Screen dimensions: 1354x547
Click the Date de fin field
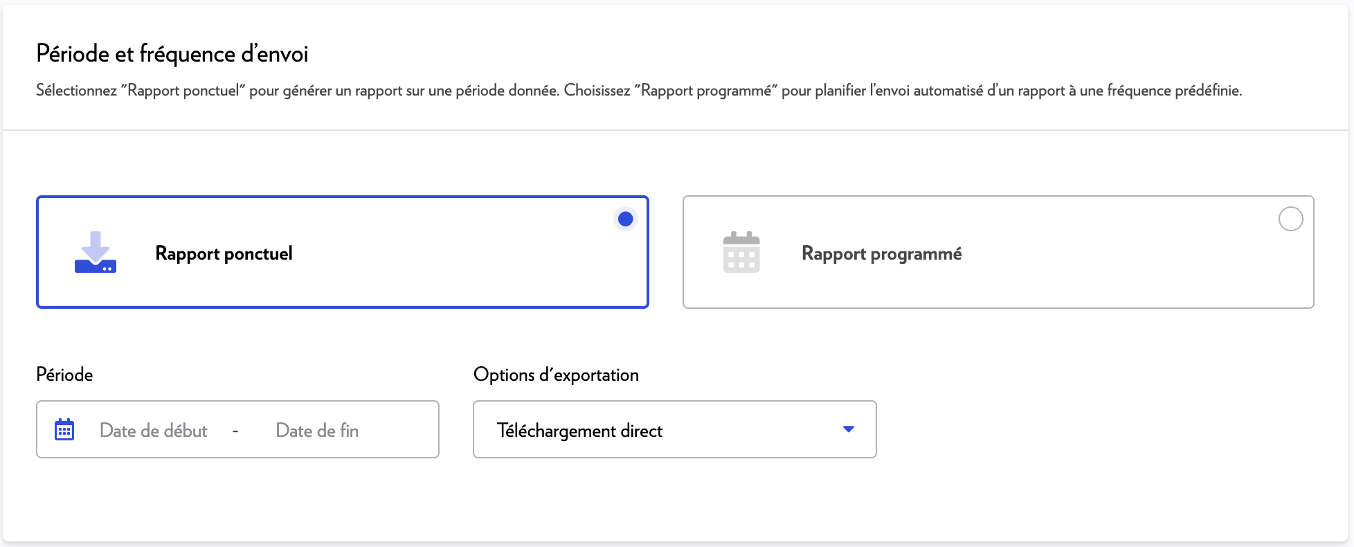point(317,431)
